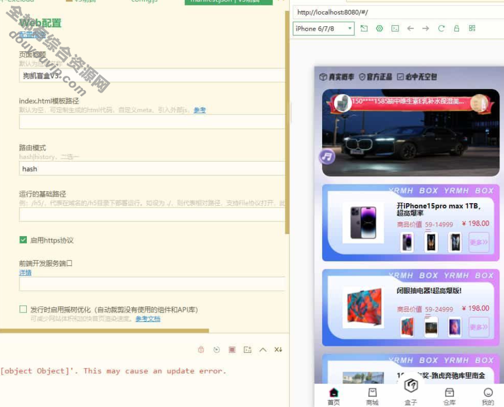Click the red debug bug icon in console
This screenshot has width=504, height=407.
tap(201, 350)
